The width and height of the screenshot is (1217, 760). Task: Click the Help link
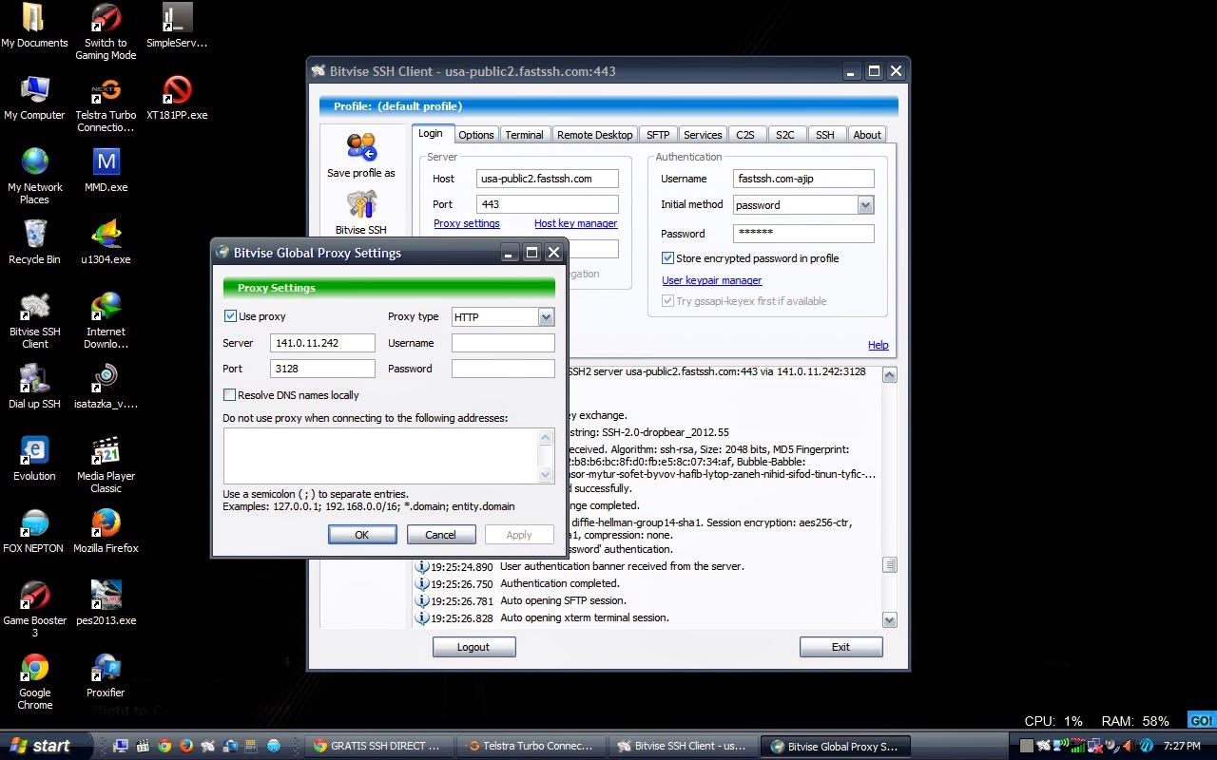(x=879, y=346)
